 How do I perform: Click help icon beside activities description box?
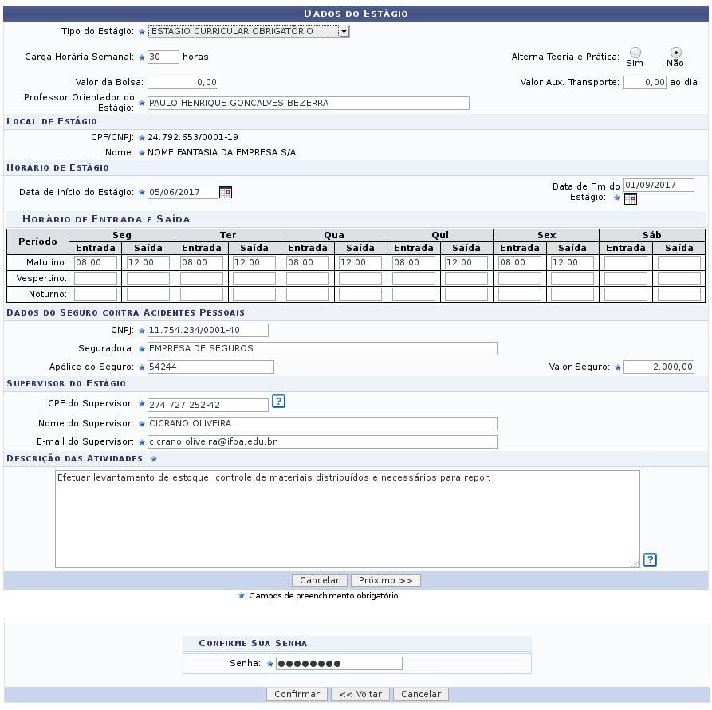point(651,559)
